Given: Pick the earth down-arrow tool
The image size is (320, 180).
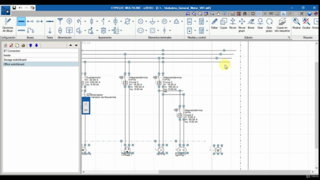Looking at the screenshot, I should (49, 30).
